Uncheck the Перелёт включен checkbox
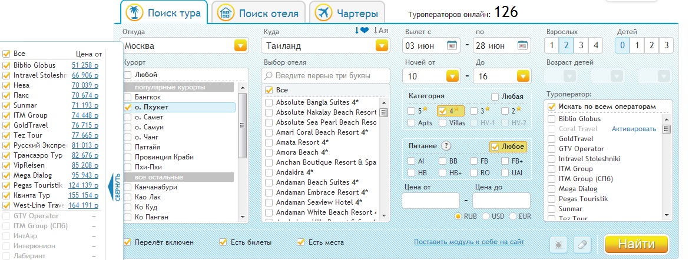This screenshot has width=689, height=260. (127, 242)
